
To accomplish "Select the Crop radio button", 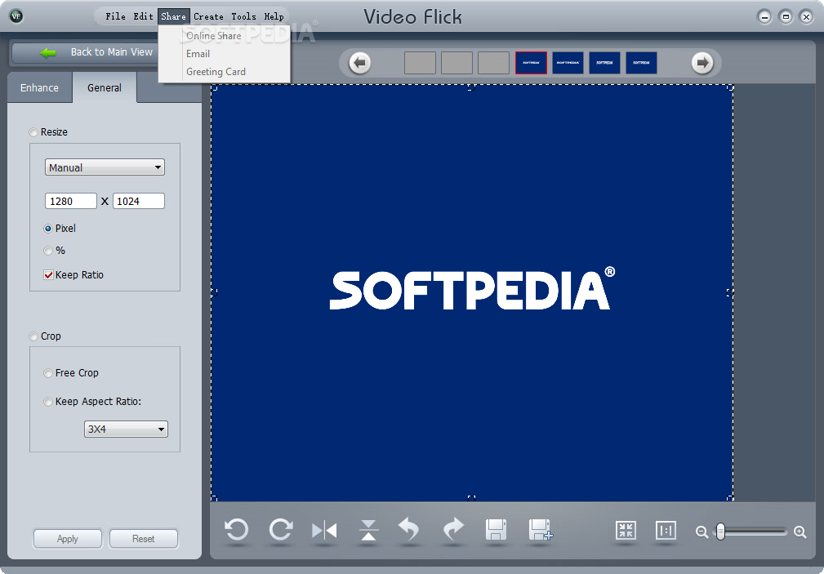I will [x=33, y=336].
